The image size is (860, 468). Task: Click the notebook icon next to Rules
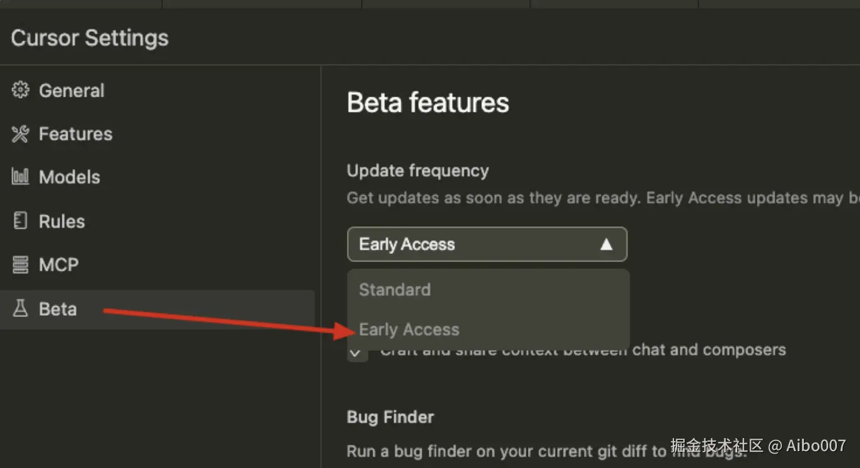[21, 221]
